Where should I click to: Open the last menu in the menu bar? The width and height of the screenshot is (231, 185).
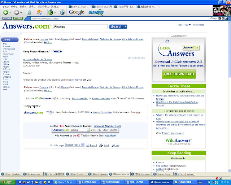pyautogui.click(x=55, y=7)
